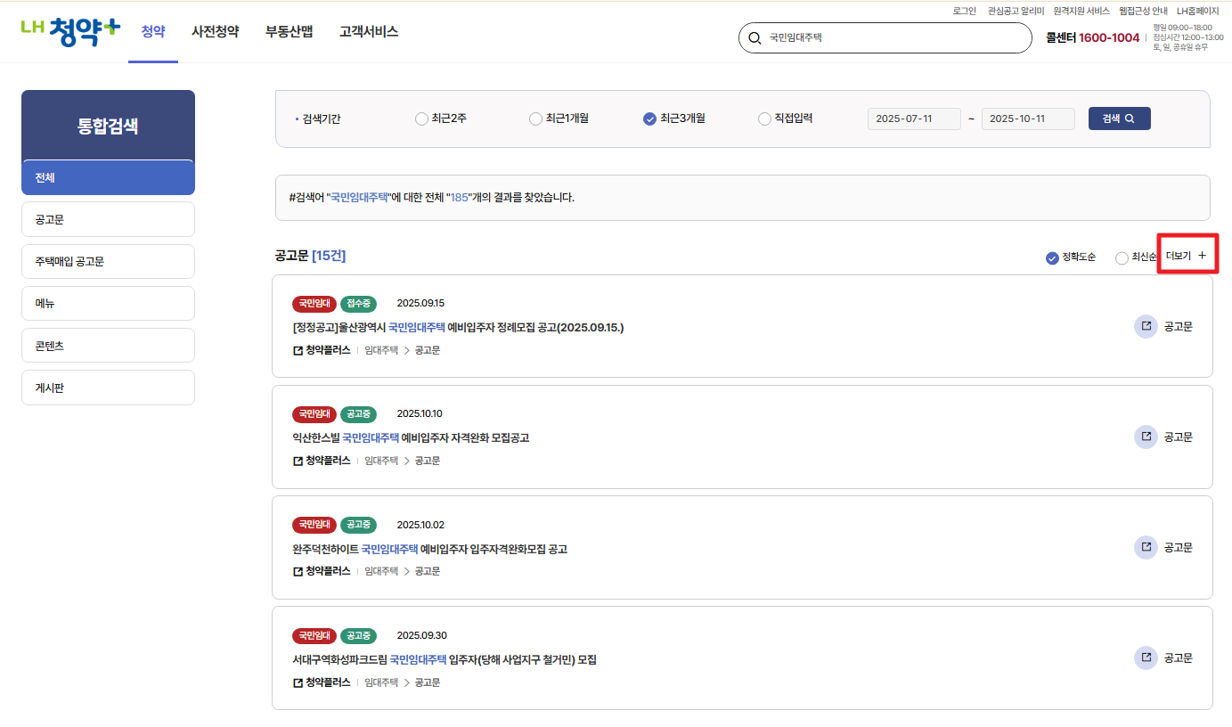Click the 청약플러스 external link icon on first result

coord(297,349)
